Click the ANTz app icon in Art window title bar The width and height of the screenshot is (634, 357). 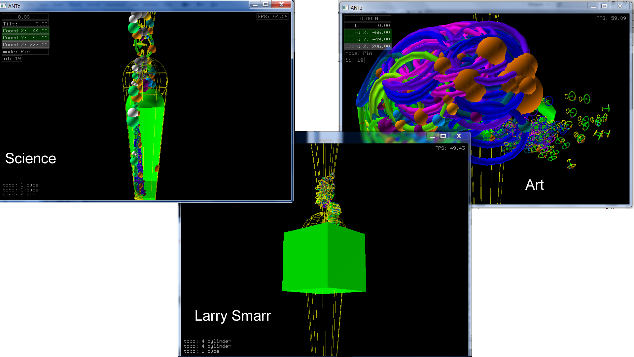pyautogui.click(x=345, y=8)
